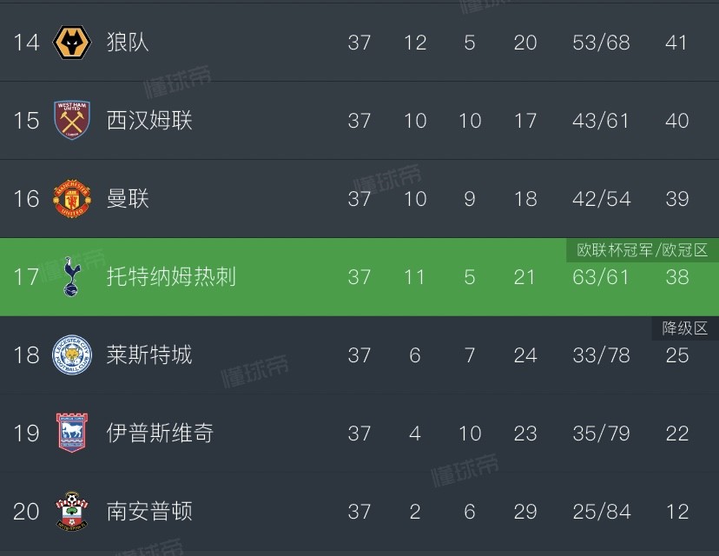The image size is (719, 556).
Task: Open team name 莱斯特城
Action: pyautogui.click(x=149, y=354)
